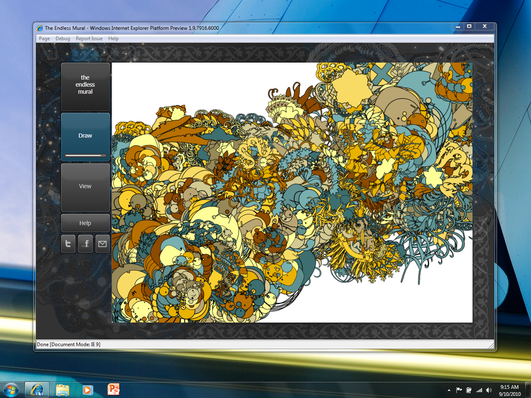Open PowerPoint from the taskbar
The width and height of the screenshot is (531, 398).
coord(113,390)
